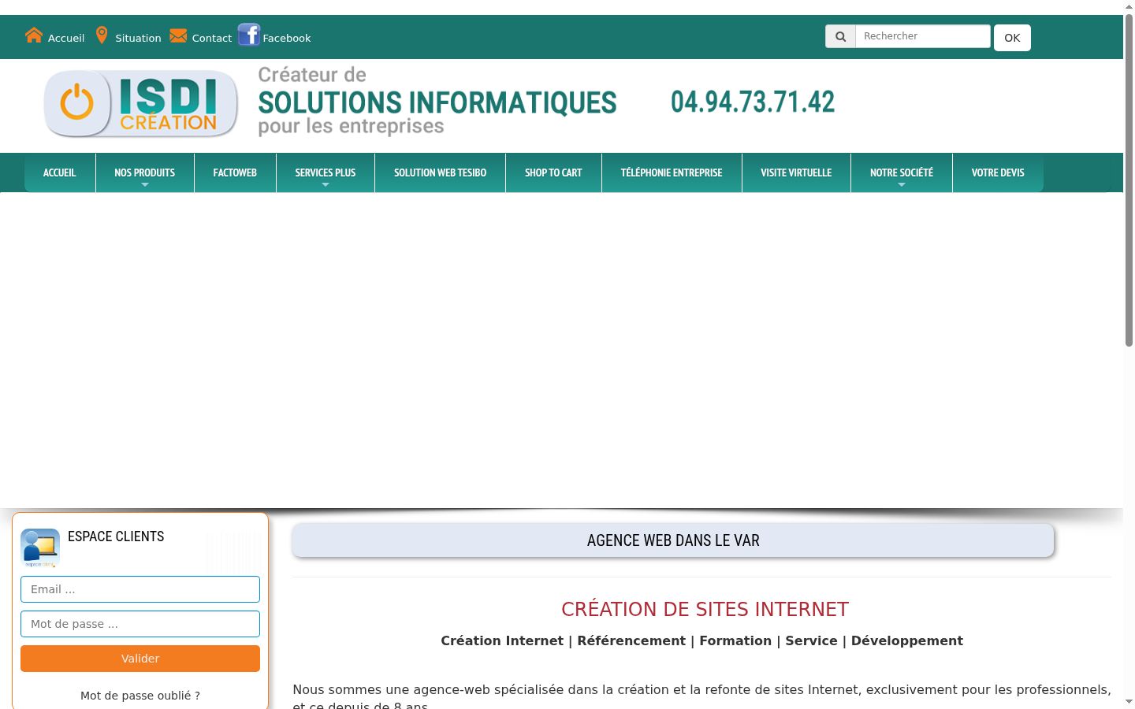The image size is (1135, 709).
Task: Open the Facebook logo icon
Action: 249,35
